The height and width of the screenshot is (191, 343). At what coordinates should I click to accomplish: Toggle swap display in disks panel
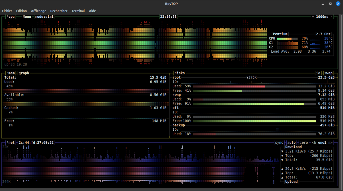coord(329,73)
